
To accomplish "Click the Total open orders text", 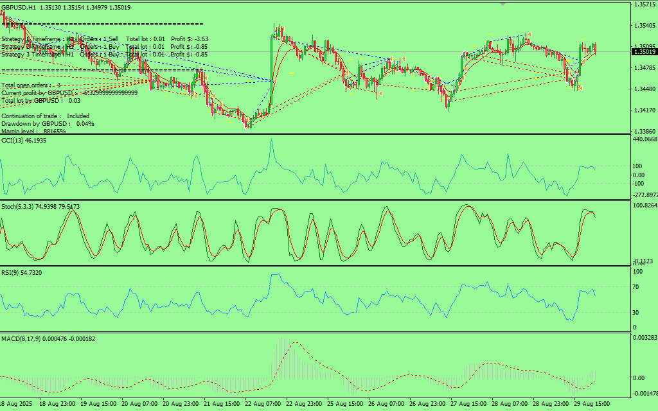I will (x=31, y=85).
